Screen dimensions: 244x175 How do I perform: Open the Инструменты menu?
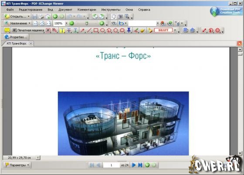pos(111,10)
